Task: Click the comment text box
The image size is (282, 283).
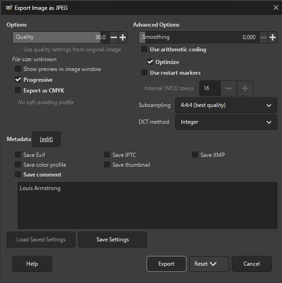Action: coord(147,205)
